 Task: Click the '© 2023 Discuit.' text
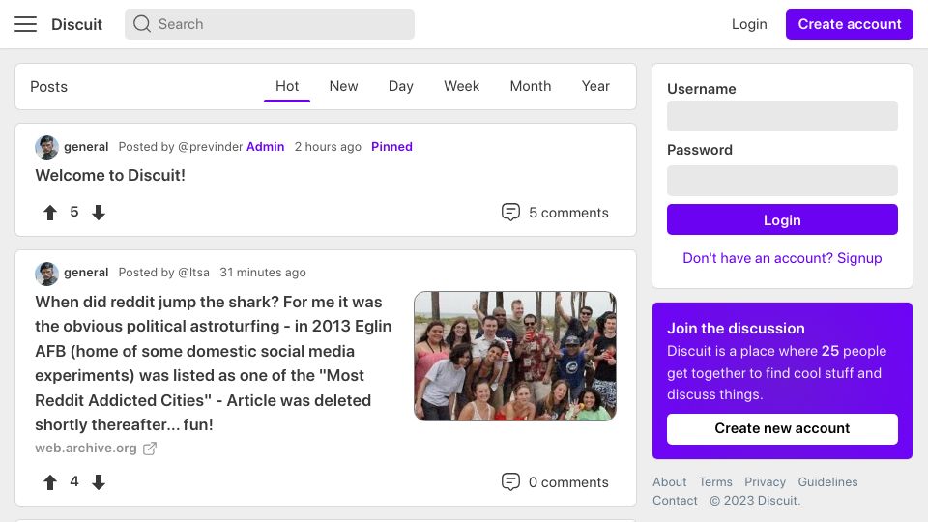click(755, 500)
